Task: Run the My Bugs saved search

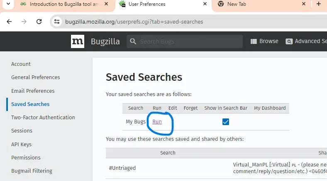Action: [157, 122]
